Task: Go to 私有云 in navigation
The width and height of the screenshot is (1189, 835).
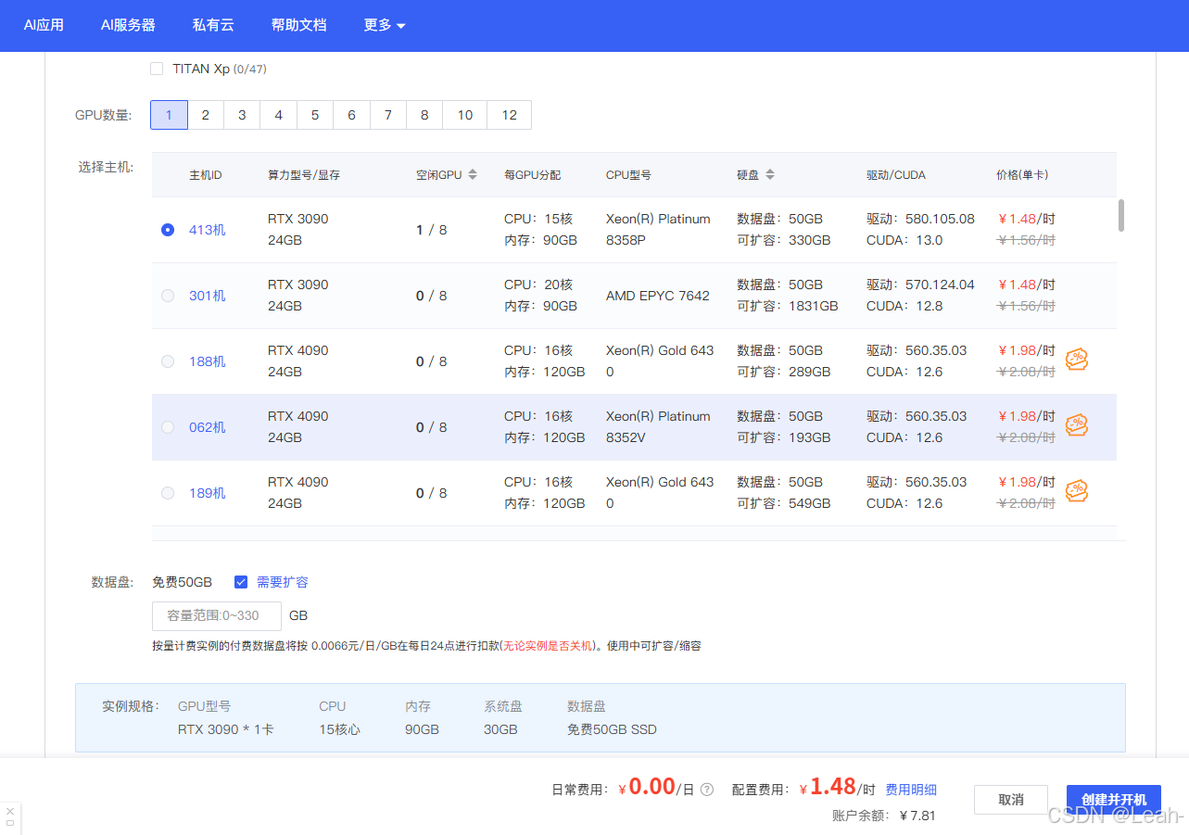Action: point(213,25)
